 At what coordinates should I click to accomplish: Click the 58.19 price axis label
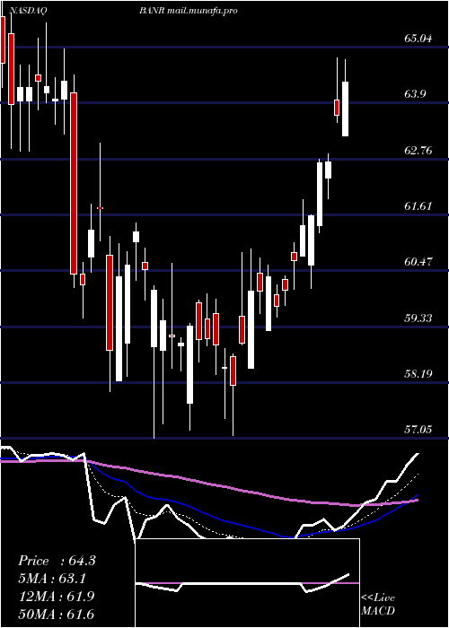pos(418,374)
